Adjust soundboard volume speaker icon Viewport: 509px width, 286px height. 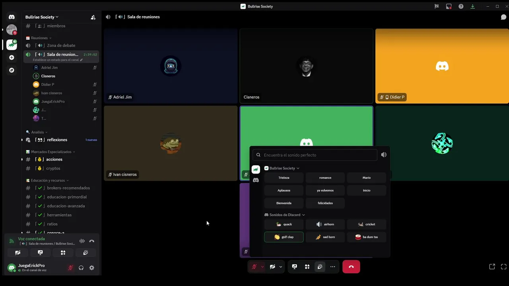click(384, 155)
